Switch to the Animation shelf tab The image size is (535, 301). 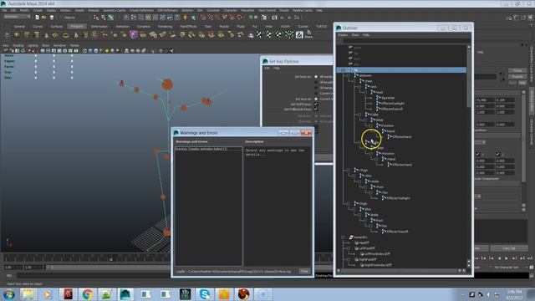coord(123,26)
